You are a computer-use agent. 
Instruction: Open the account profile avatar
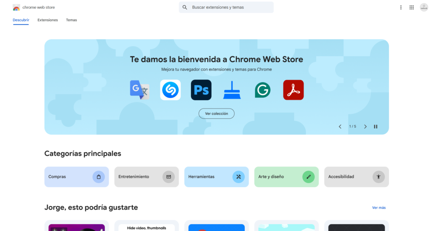[424, 8]
